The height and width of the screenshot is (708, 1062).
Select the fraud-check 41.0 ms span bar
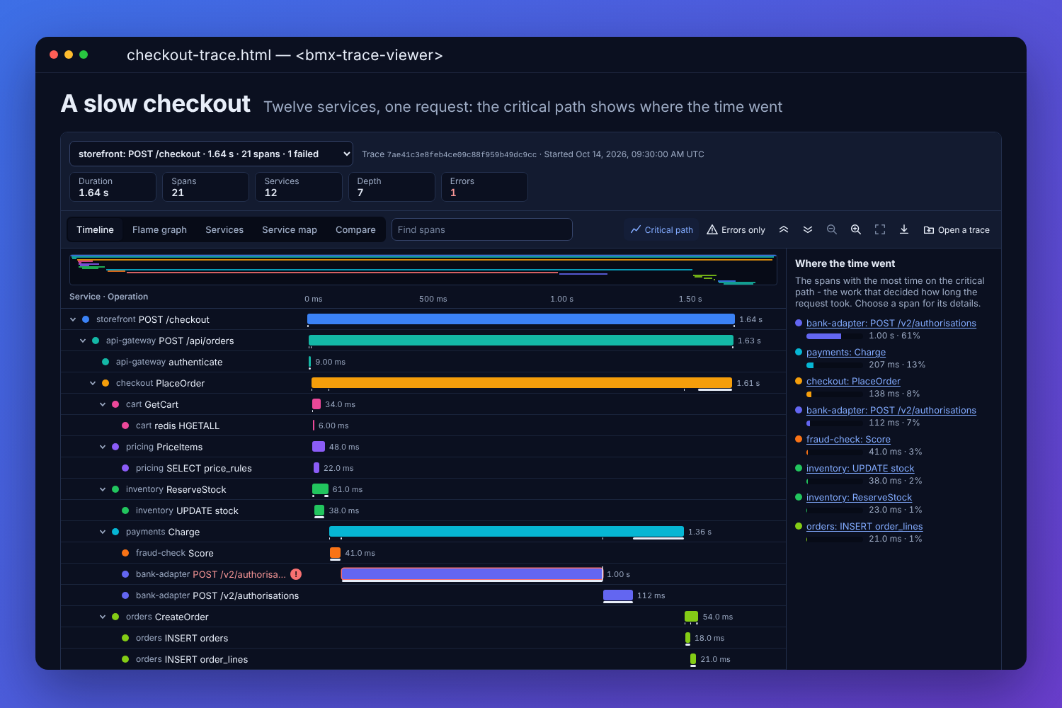click(x=335, y=553)
